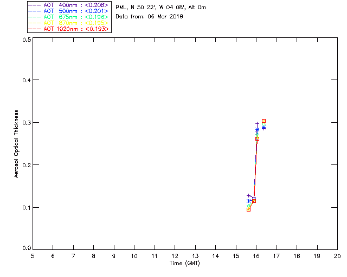Click the y-axis tick label 0.4
Image resolution: width=347 pixels, height=277 pixels.
click(x=27, y=80)
